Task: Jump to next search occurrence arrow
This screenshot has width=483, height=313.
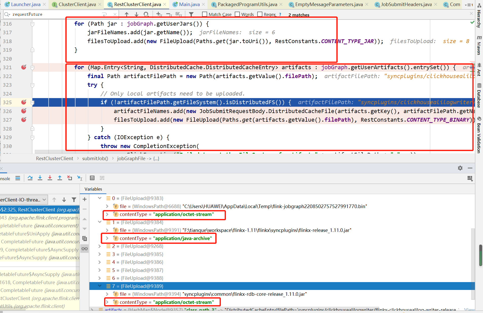Action: 136,14
